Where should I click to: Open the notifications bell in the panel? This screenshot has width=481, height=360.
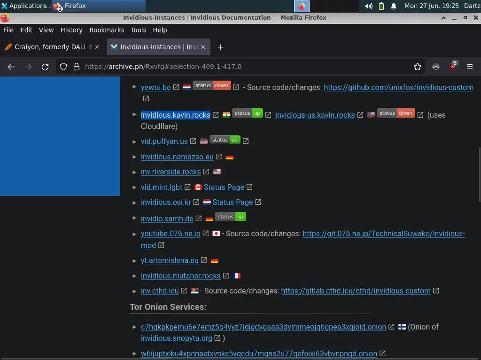(394, 6)
